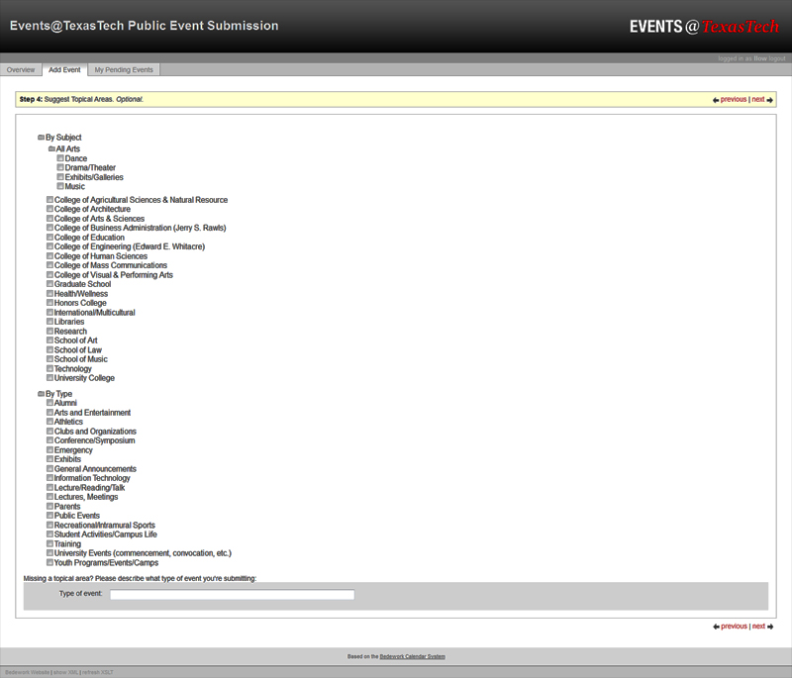792x678 pixels.
Task: Check the Alumni checkbox
Action: pyautogui.click(x=50, y=403)
